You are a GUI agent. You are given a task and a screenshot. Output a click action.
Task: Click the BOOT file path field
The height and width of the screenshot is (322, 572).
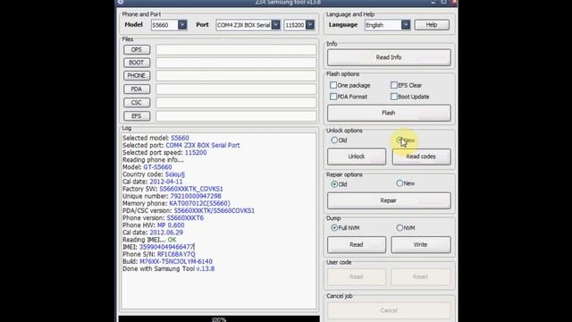pyautogui.click(x=236, y=63)
